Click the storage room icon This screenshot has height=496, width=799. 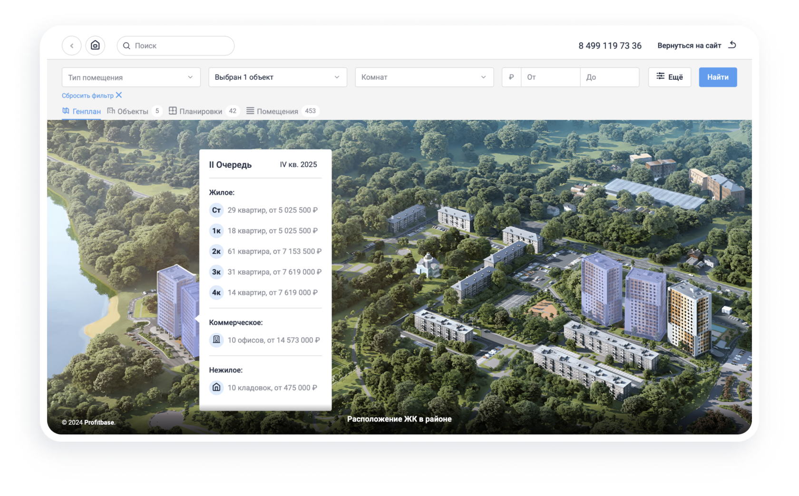tap(216, 388)
